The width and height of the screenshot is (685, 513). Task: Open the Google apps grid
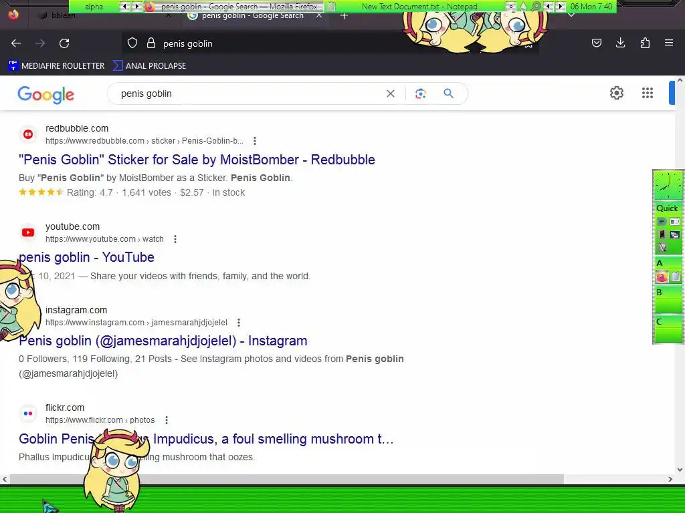[648, 93]
